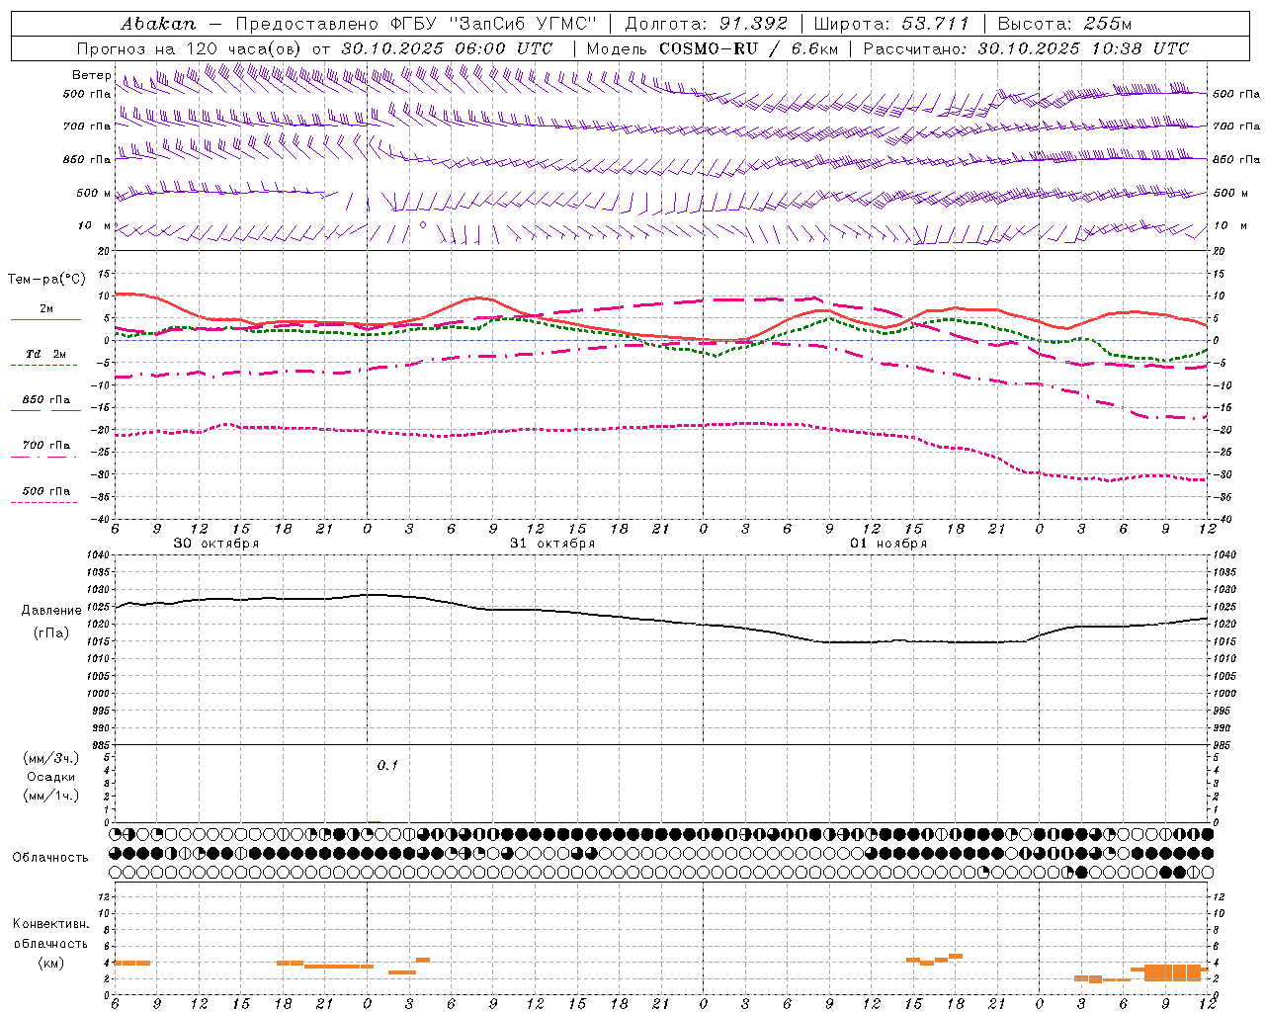Click the left '700 гПа' wind level label
The height and width of the screenshot is (1012, 1265).
tap(87, 126)
